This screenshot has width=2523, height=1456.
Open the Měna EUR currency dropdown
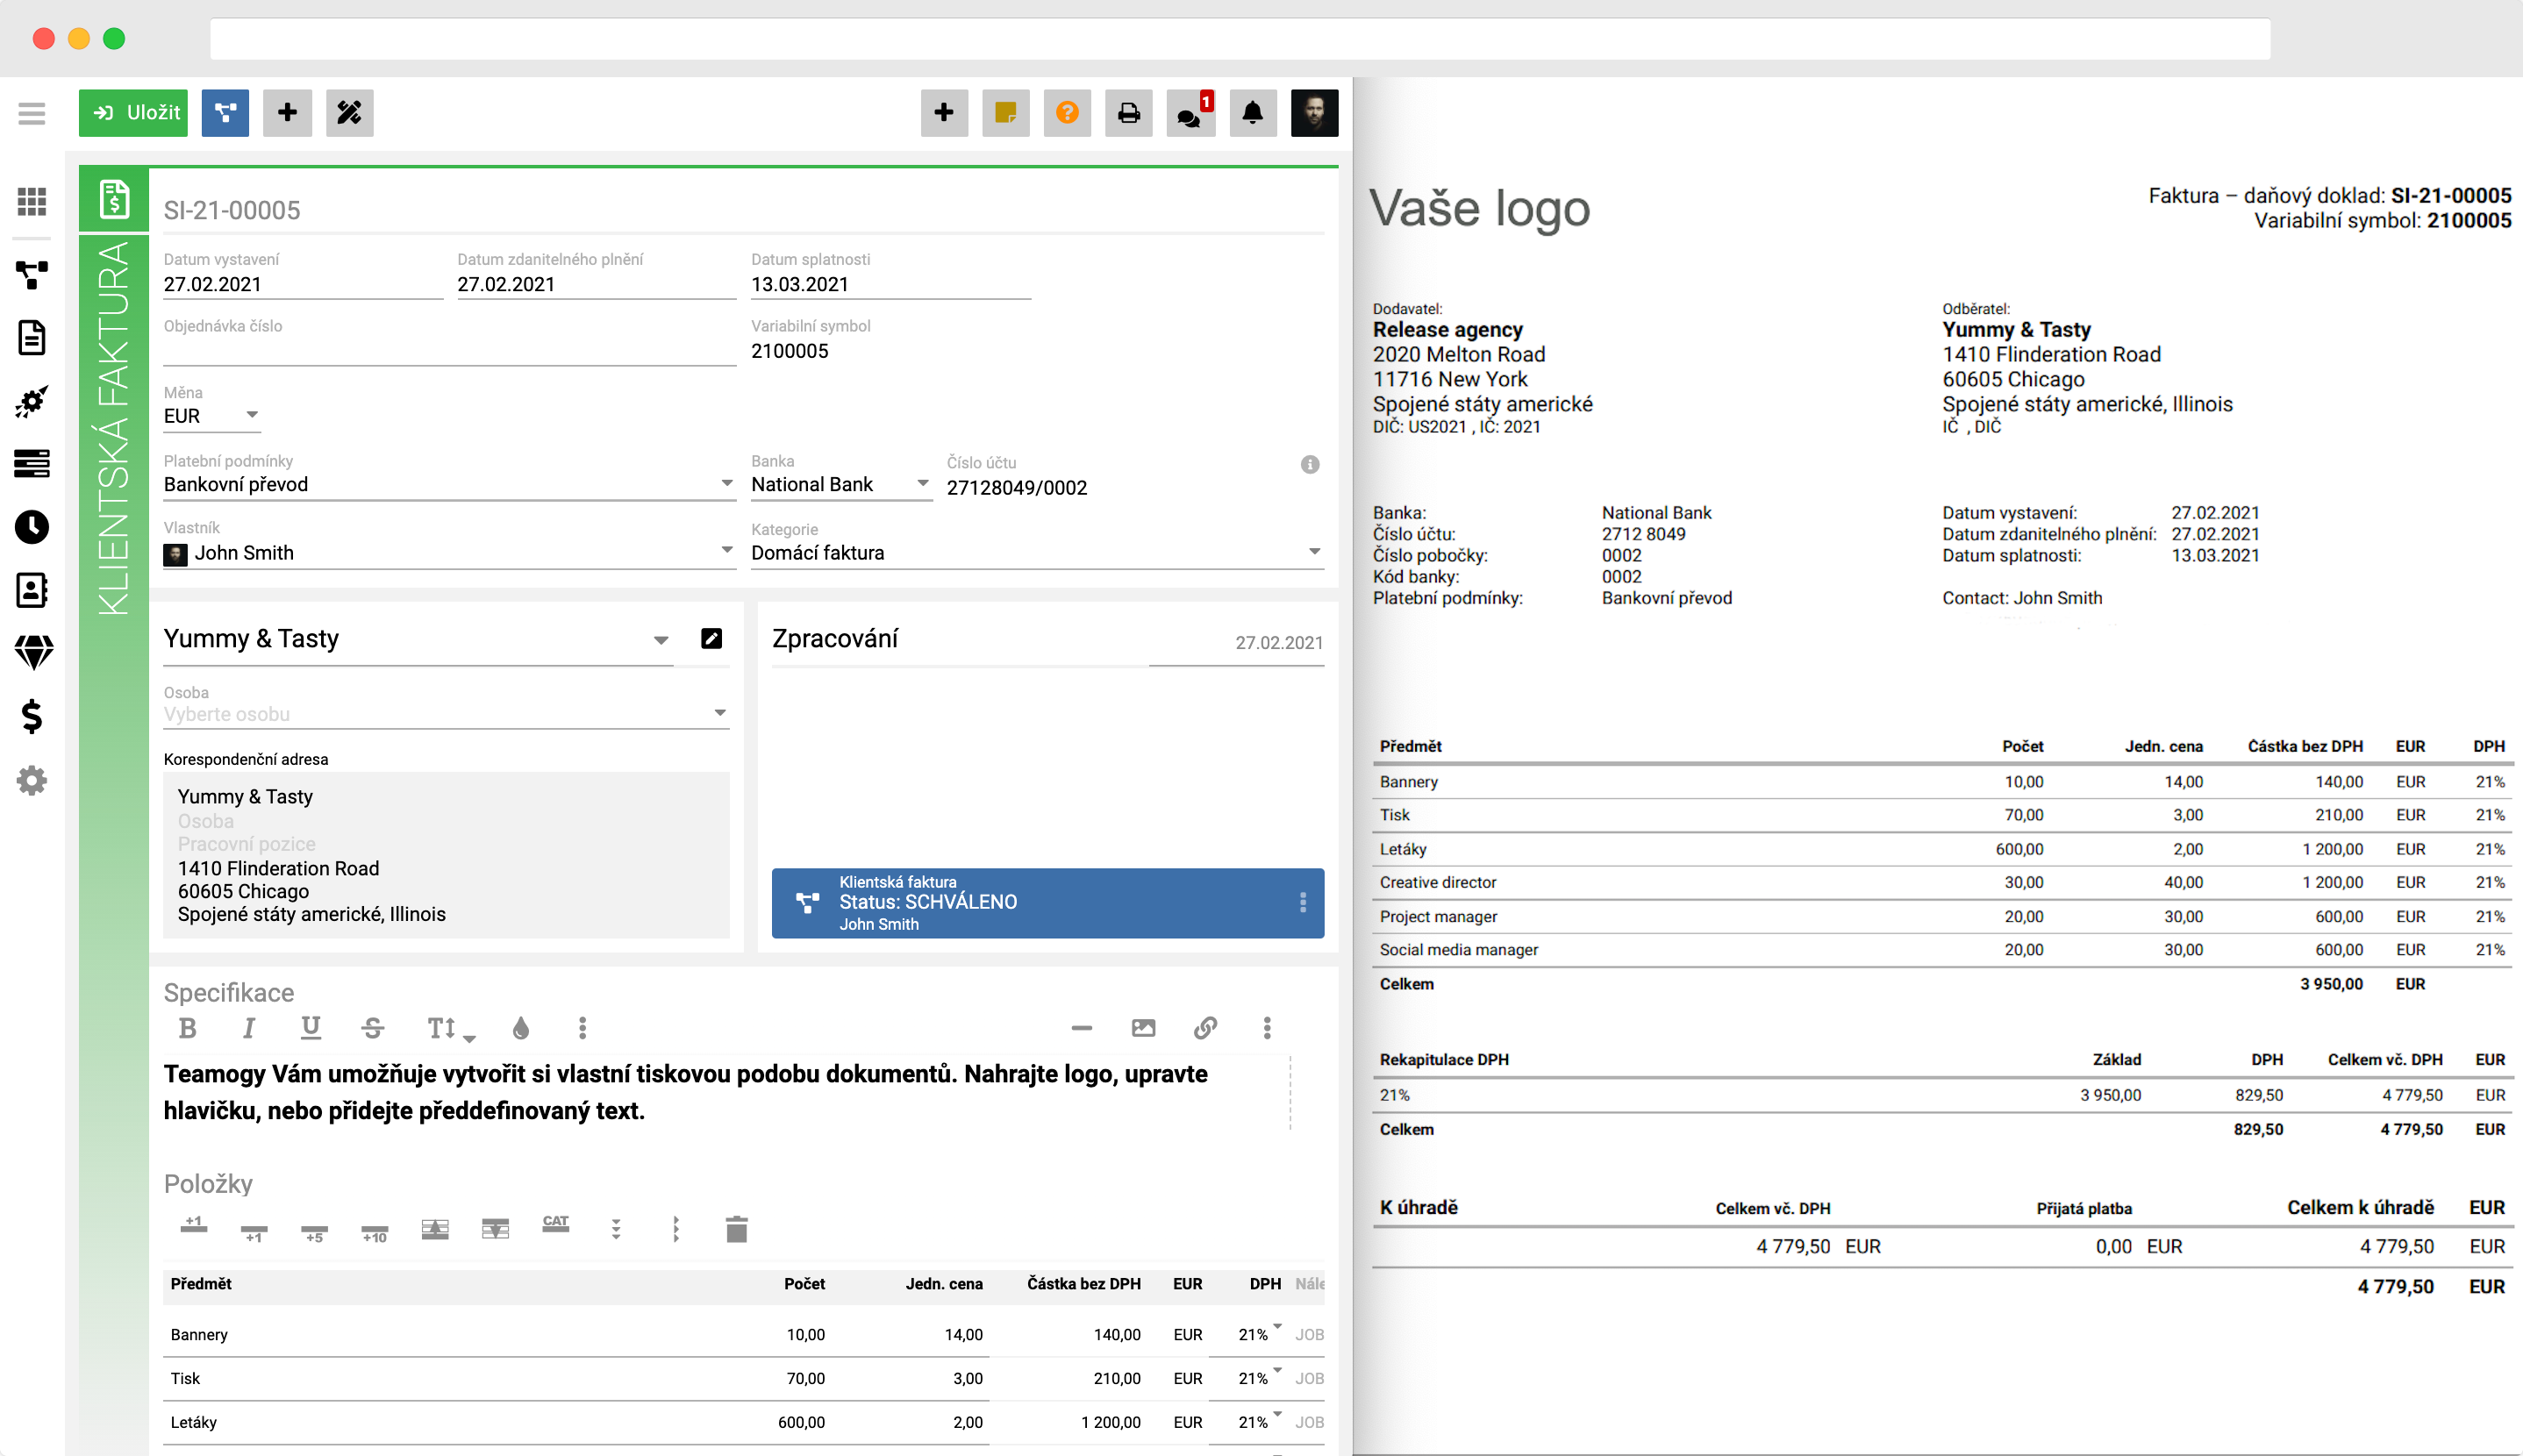pyautogui.click(x=253, y=414)
